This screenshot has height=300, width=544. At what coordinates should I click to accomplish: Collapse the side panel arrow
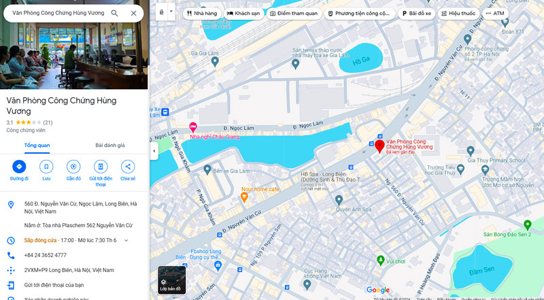click(x=154, y=151)
